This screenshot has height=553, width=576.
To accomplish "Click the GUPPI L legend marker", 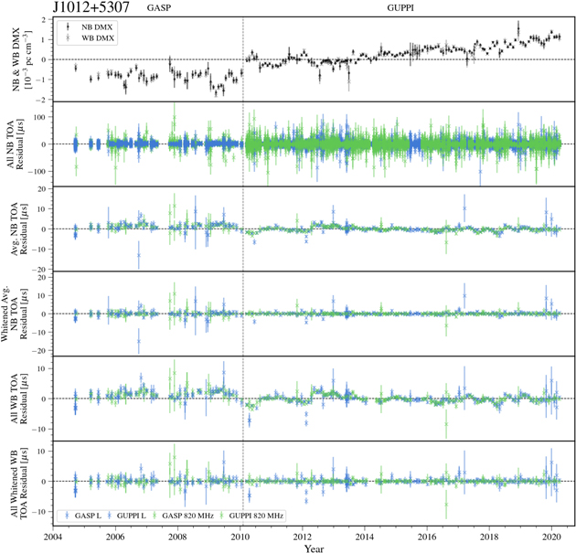I will pyautogui.click(x=111, y=516).
